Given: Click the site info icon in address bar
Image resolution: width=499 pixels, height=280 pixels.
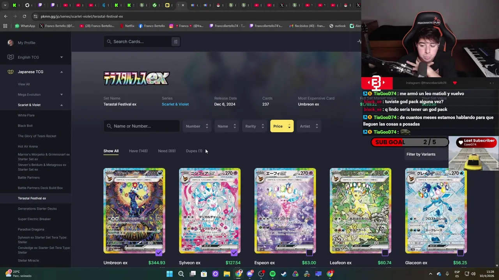Looking at the screenshot, I should (35, 16).
